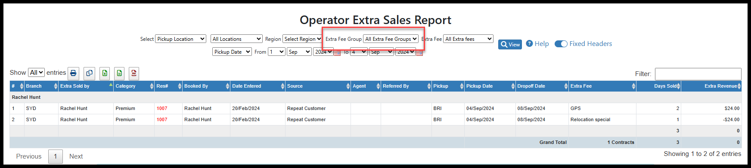Click the View button
Image resolution: width=751 pixels, height=168 pixels.
[x=510, y=45]
